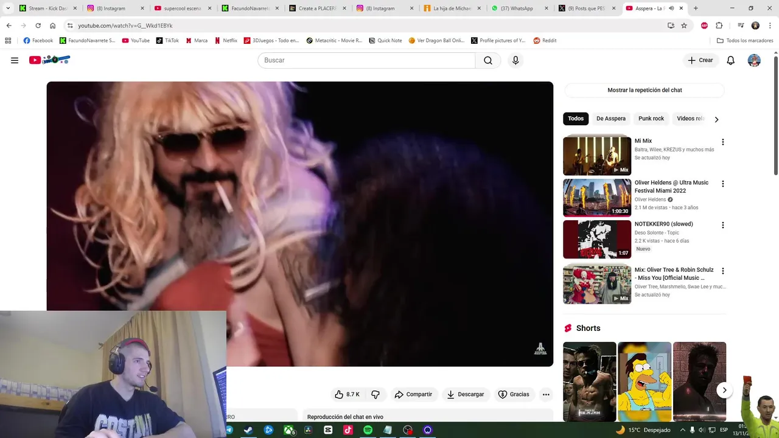Click the browser home button
This screenshot has height=438, width=779.
(x=52, y=26)
